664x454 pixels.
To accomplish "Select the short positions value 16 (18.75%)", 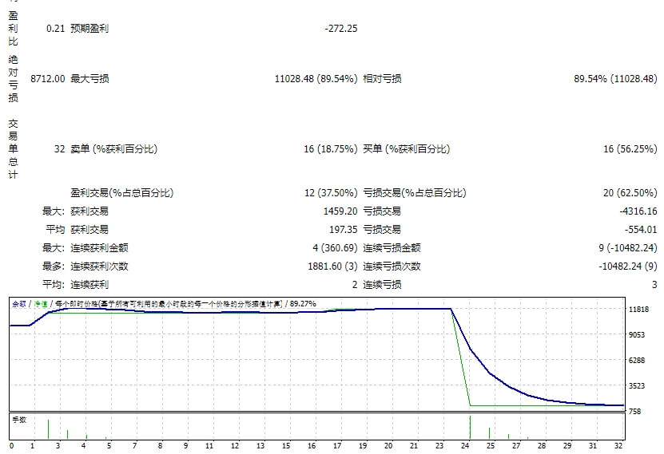I will click(330, 148).
